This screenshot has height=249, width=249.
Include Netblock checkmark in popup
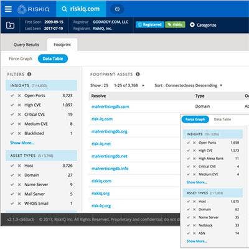pyautogui.click(x=189, y=225)
